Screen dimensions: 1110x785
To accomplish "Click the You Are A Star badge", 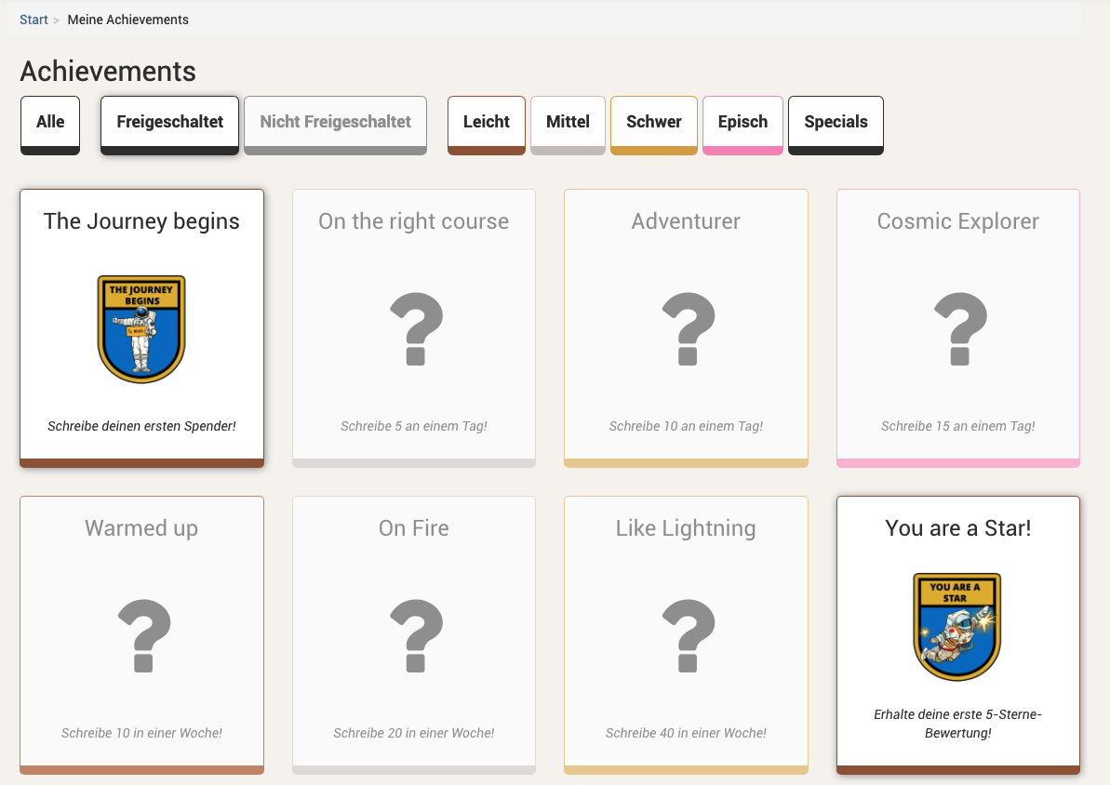I will click(x=957, y=627).
